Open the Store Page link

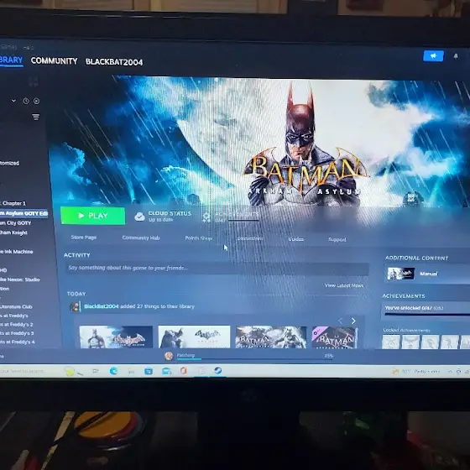pos(84,238)
